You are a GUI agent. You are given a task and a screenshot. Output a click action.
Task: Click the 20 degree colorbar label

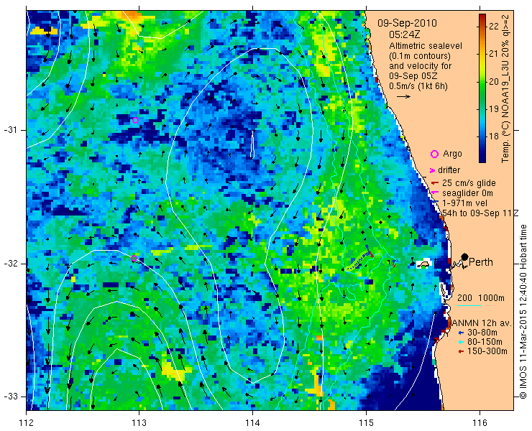pos(494,81)
